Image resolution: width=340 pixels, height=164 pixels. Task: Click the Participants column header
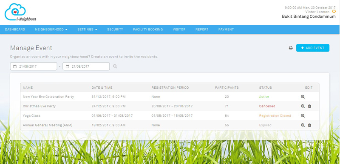pyautogui.click(x=227, y=87)
